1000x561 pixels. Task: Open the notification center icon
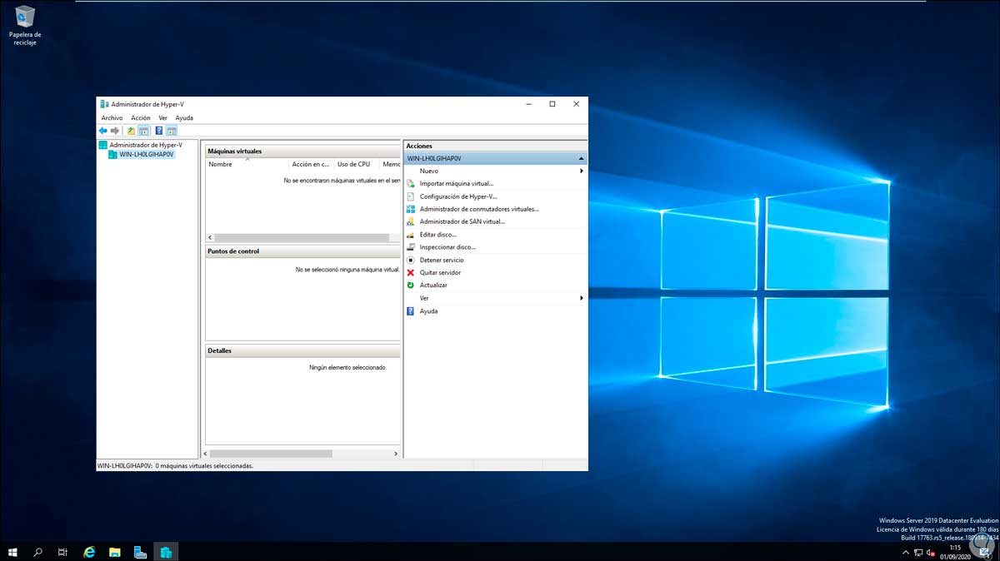984,552
